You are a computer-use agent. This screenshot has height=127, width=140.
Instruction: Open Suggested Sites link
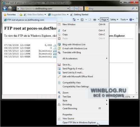click(57, 15)
